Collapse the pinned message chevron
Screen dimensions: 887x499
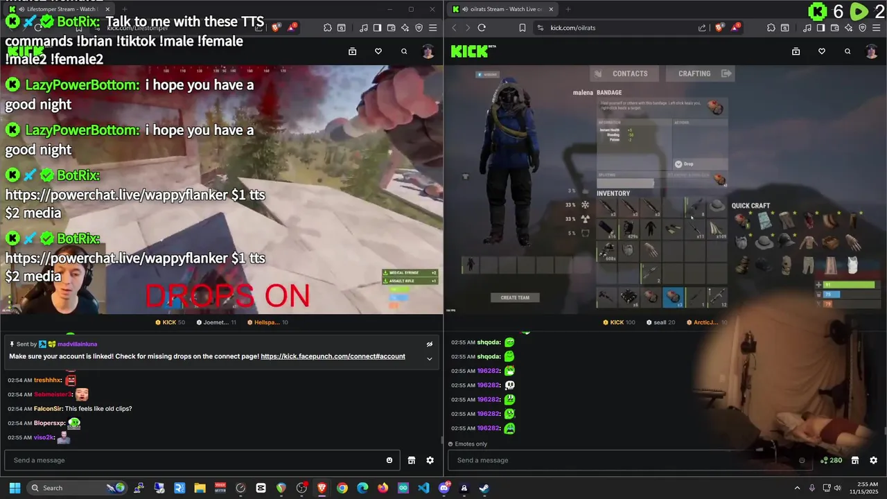430,358
